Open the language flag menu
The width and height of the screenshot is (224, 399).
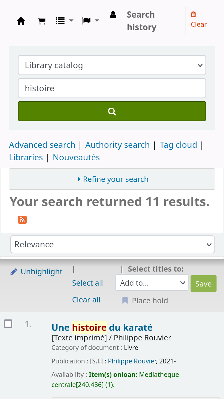pyautogui.click(x=90, y=21)
